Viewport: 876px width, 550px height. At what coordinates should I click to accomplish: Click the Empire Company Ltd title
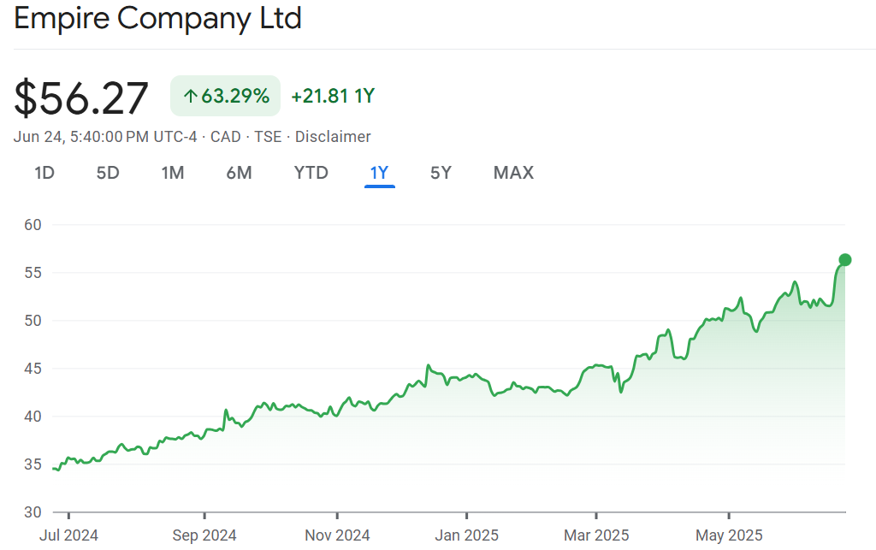[158, 19]
